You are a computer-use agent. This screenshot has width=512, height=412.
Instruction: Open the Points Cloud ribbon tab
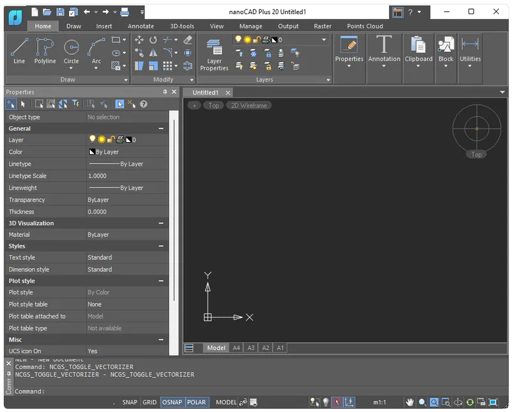[365, 26]
